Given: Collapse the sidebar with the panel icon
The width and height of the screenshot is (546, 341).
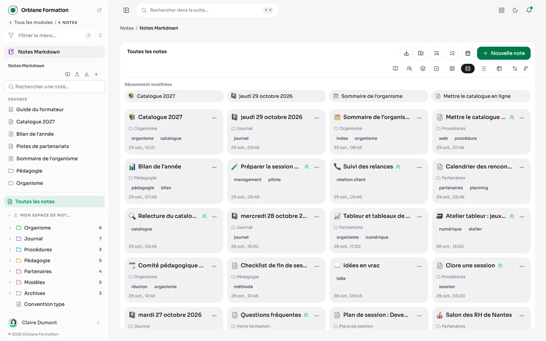Looking at the screenshot, I should tap(126, 10).
